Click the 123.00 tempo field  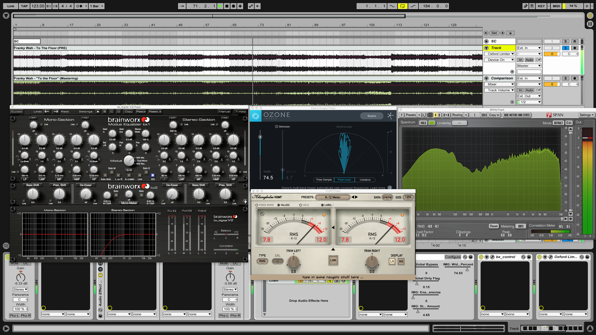38,6
